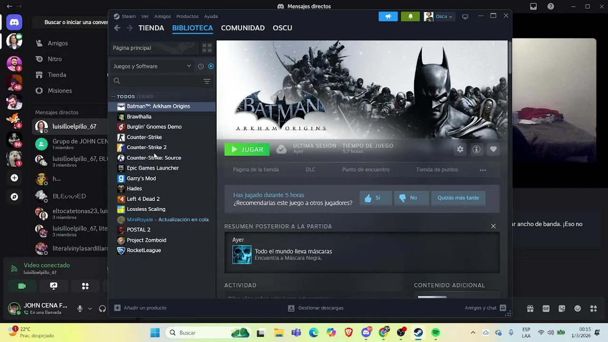This screenshot has width=608, height=342.
Task: Open Discord inbox icon in title bar
Action: pyautogui.click(x=533, y=7)
